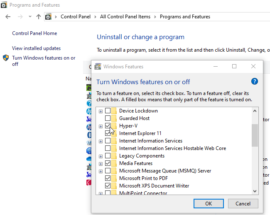Click the features list scroll down arrow
Viewport: 270px width, 215px height.
pyautogui.click(x=255, y=191)
